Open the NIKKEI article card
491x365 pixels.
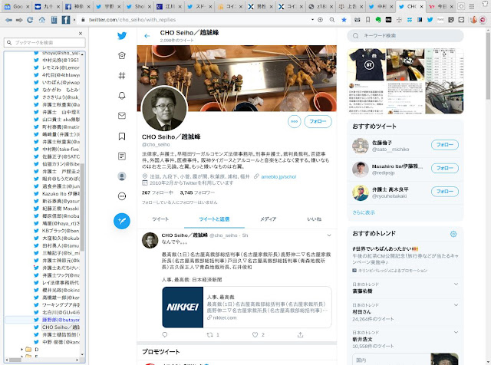click(247, 307)
